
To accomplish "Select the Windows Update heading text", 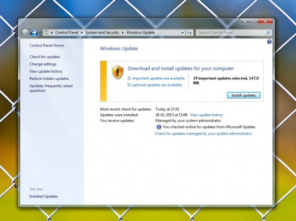I will click(119, 49).
